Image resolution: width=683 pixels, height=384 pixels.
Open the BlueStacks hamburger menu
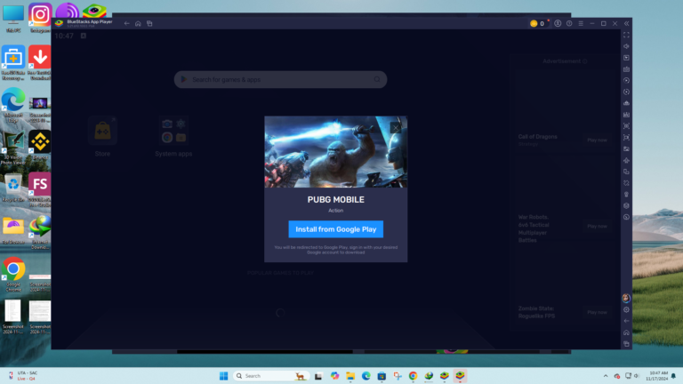[x=581, y=23]
